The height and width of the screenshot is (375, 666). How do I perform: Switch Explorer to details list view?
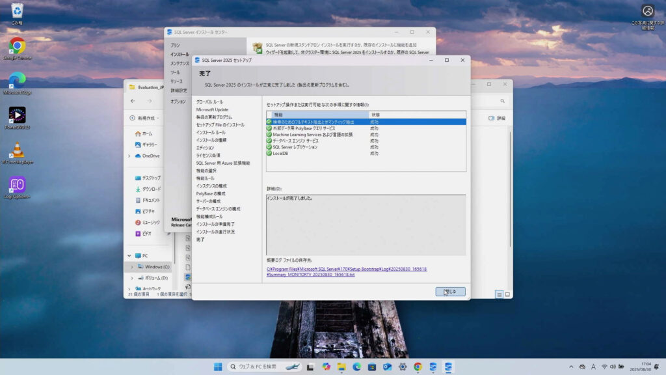point(499,294)
